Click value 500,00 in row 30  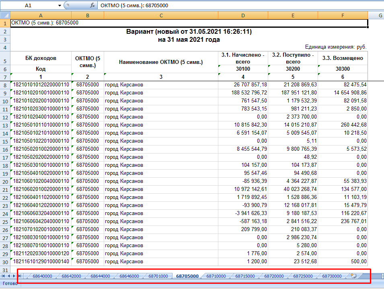(x=359, y=261)
